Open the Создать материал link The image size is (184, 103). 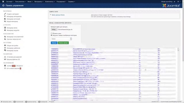(x=13, y=14)
